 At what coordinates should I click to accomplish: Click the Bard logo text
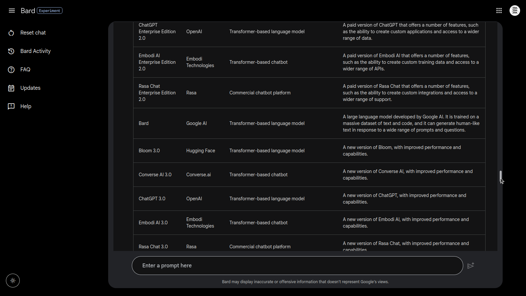pos(28,11)
